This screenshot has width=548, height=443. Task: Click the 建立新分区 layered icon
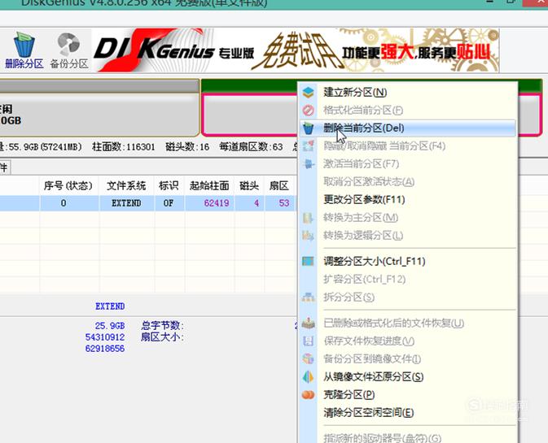pyautogui.click(x=309, y=93)
